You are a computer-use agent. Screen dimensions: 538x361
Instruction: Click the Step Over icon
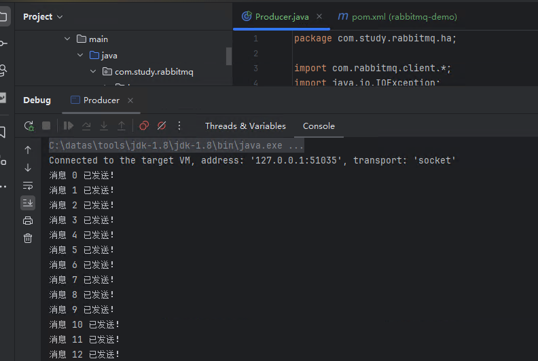[x=86, y=126]
